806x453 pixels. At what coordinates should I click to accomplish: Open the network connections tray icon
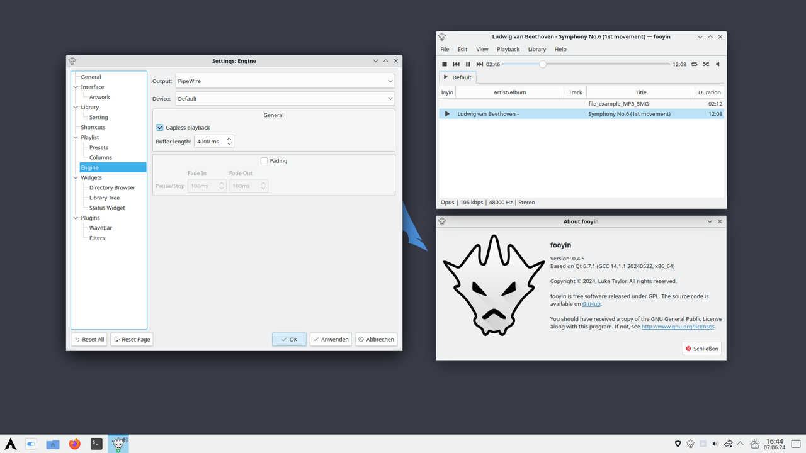pyautogui.click(x=729, y=444)
